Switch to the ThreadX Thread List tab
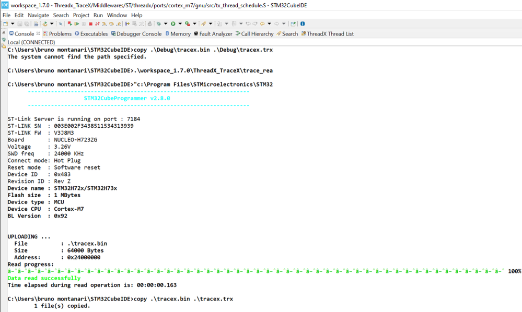The height and width of the screenshot is (312, 522). [328, 34]
